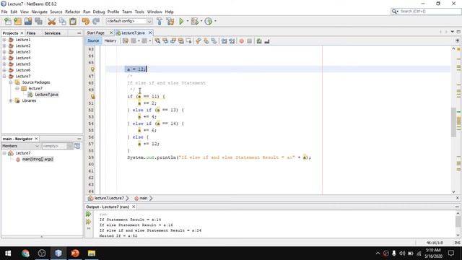Open File Explorer from taskbar
This screenshot has width=462, height=260.
tap(92, 253)
